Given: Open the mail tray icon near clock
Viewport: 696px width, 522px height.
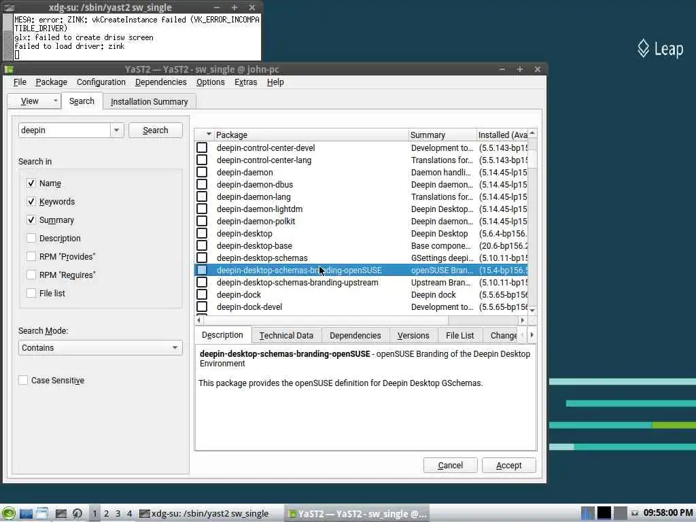Looking at the screenshot, I should [x=635, y=514].
